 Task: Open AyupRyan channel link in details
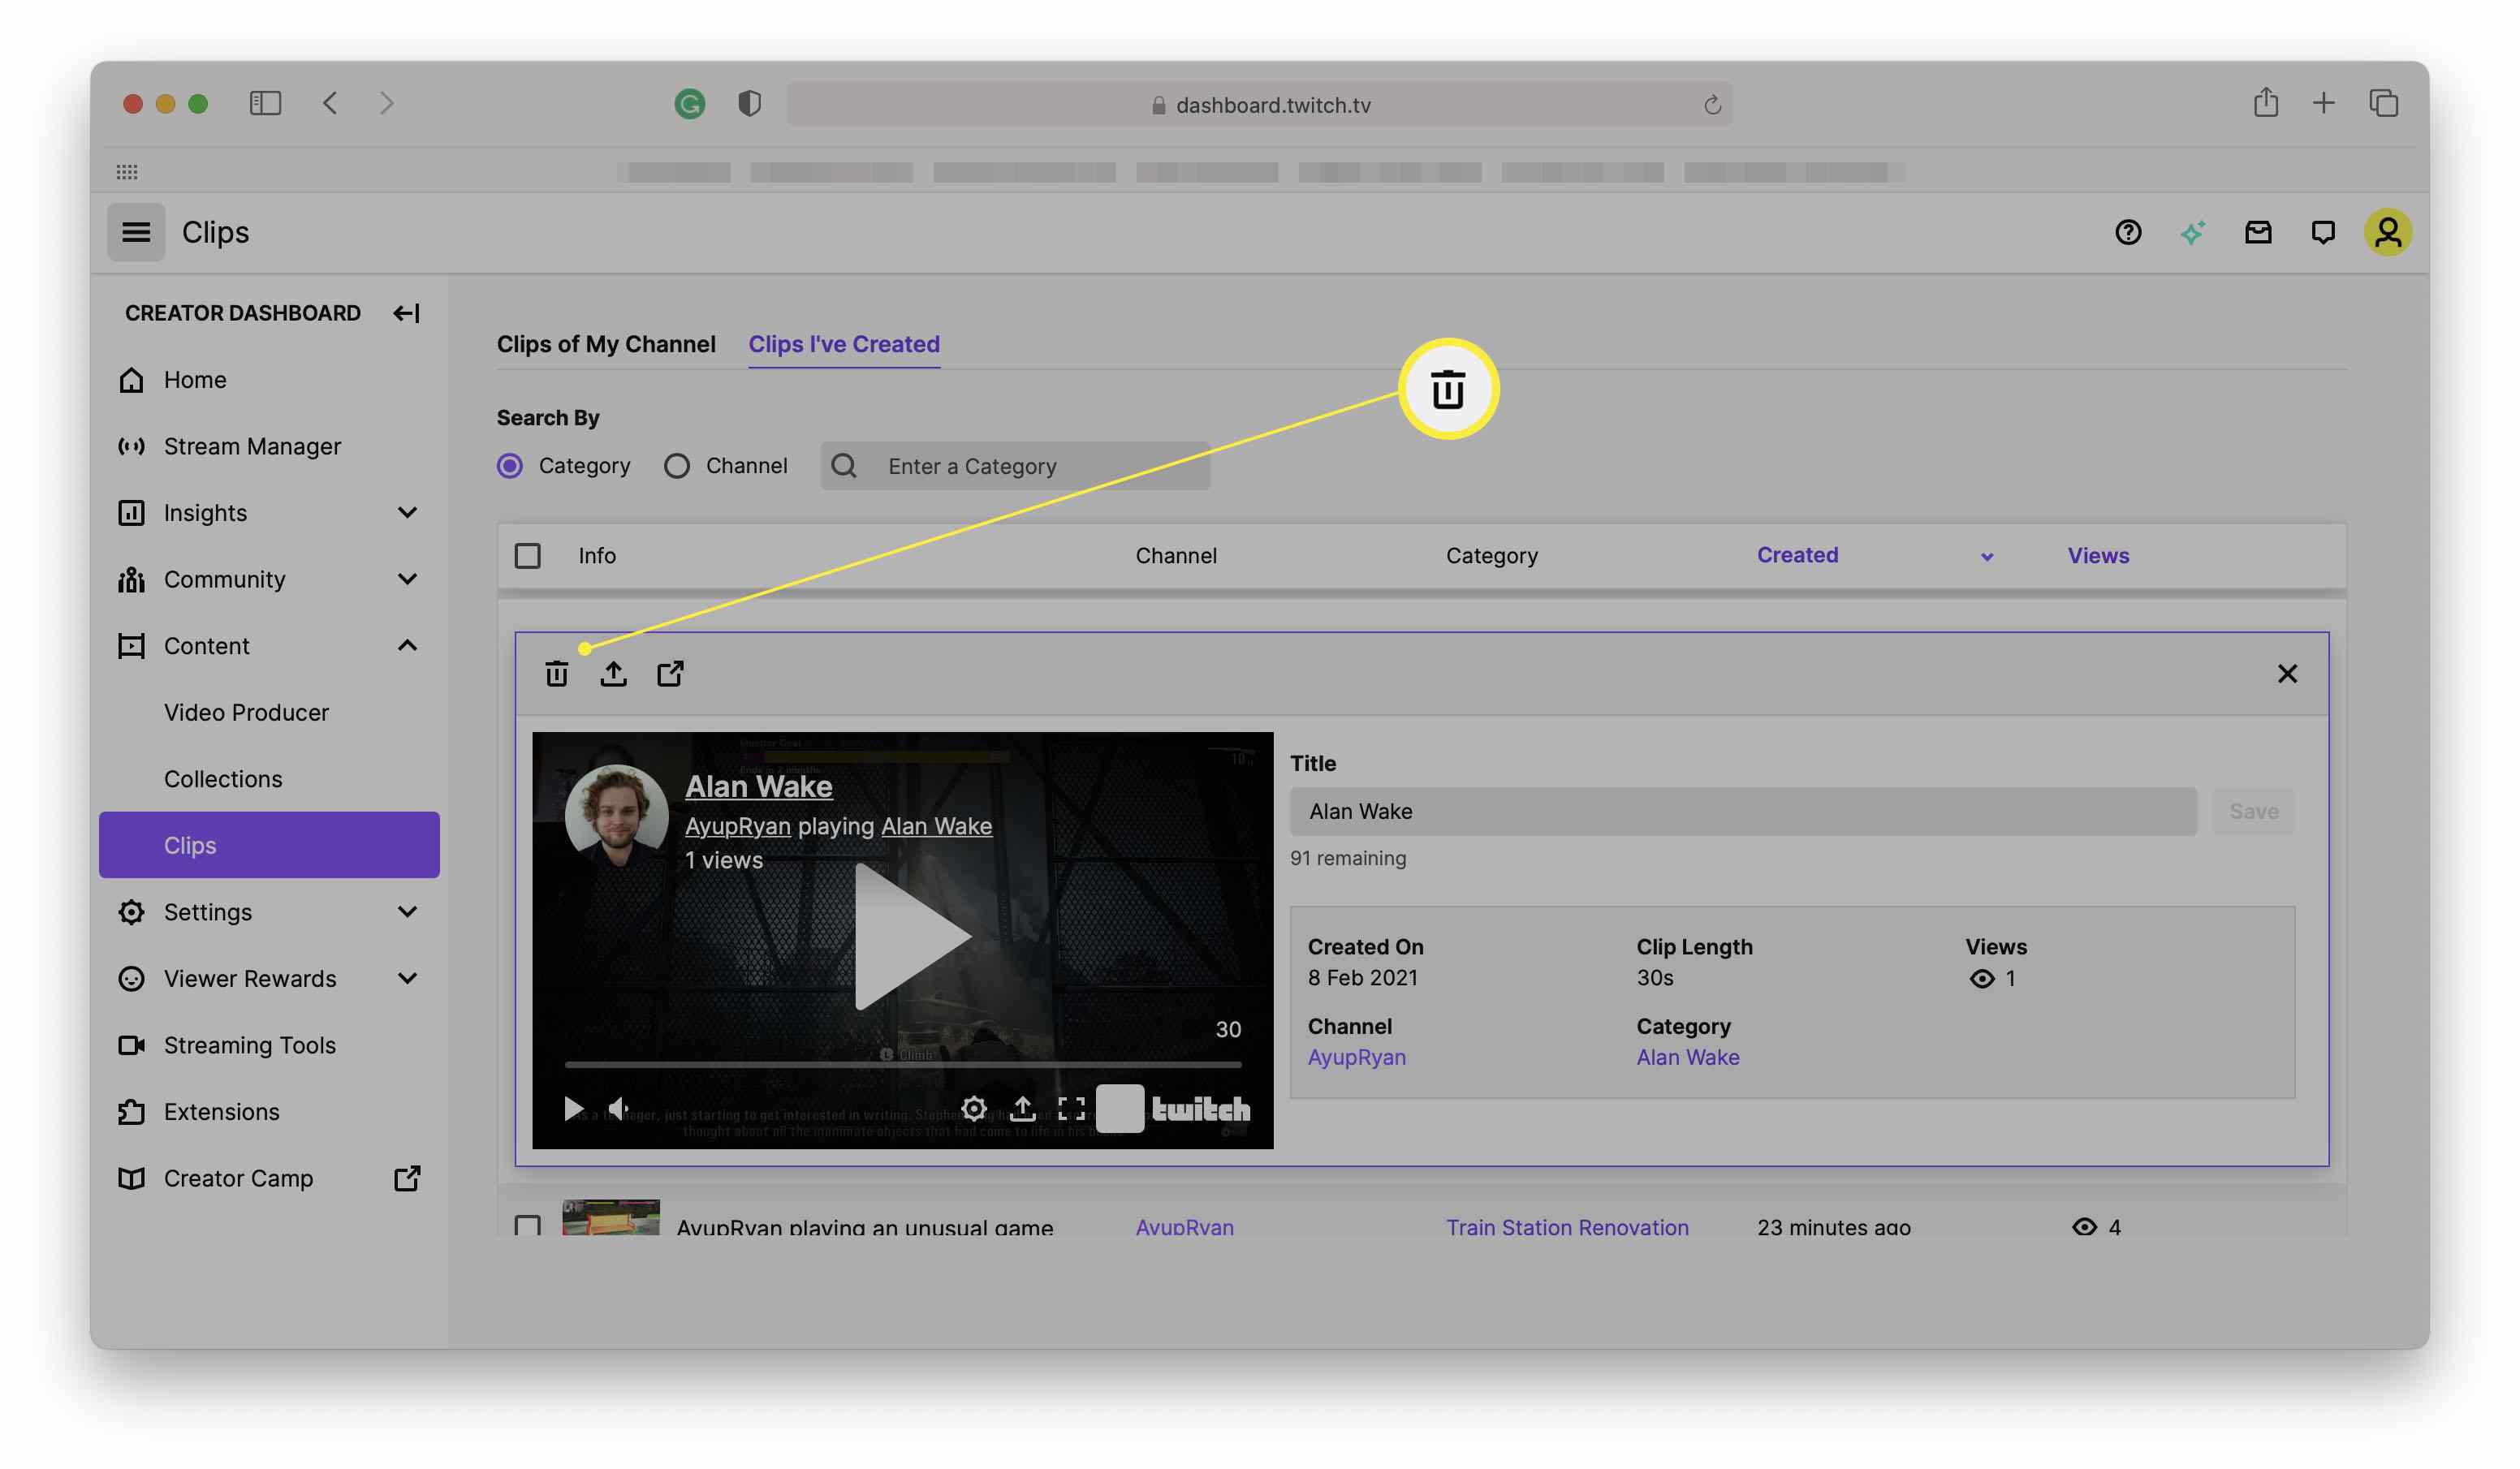[1356, 1057]
